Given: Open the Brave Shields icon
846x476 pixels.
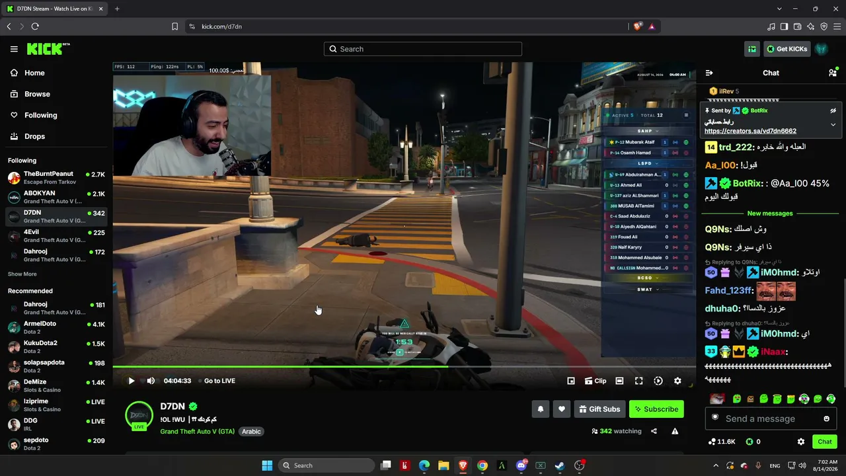Looking at the screenshot, I should tap(637, 26).
